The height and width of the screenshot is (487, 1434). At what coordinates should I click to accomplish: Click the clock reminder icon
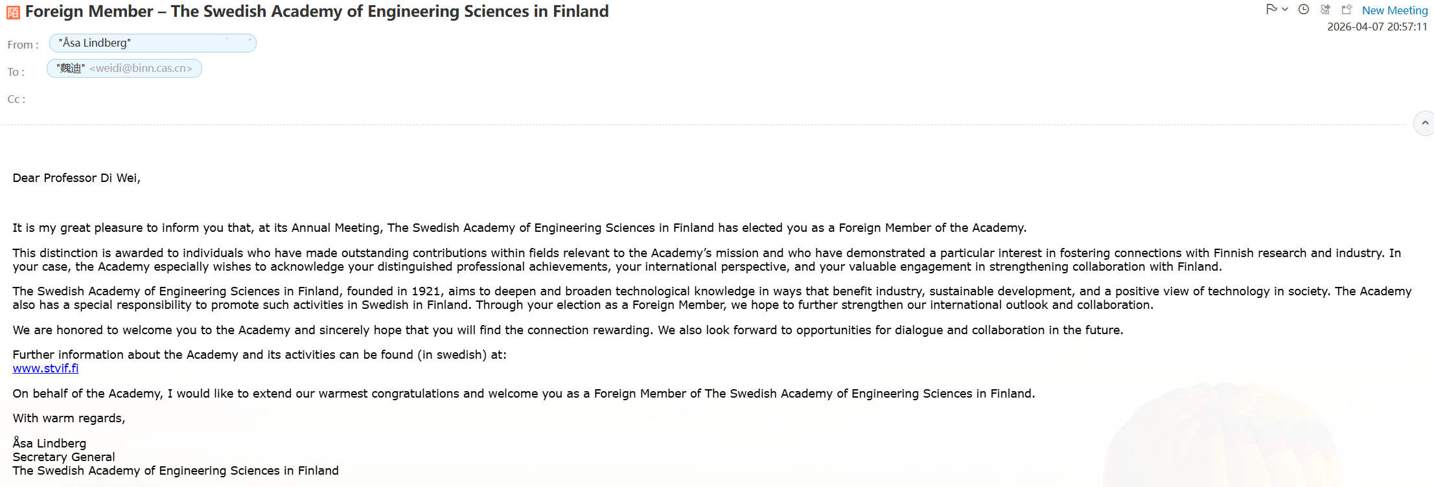pos(1304,9)
